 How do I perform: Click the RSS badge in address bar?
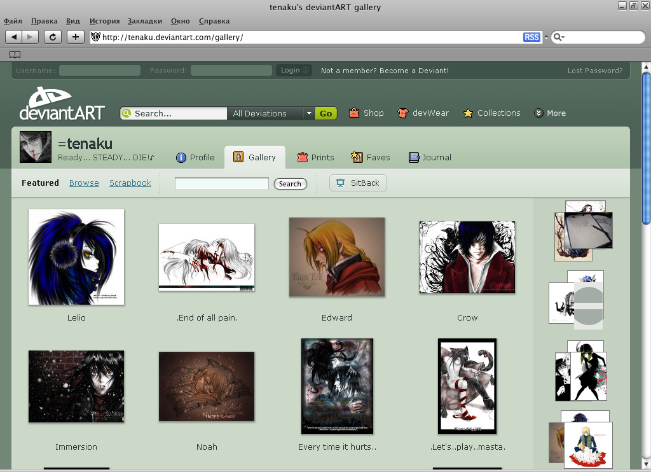tap(531, 38)
